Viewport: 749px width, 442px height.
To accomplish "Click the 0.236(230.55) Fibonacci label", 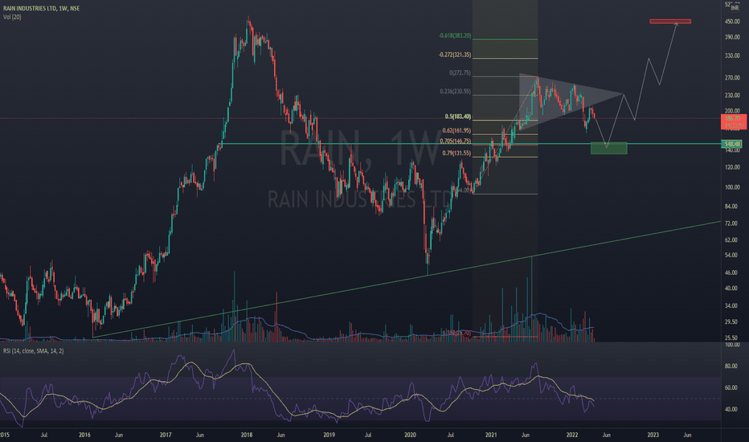I will point(455,92).
